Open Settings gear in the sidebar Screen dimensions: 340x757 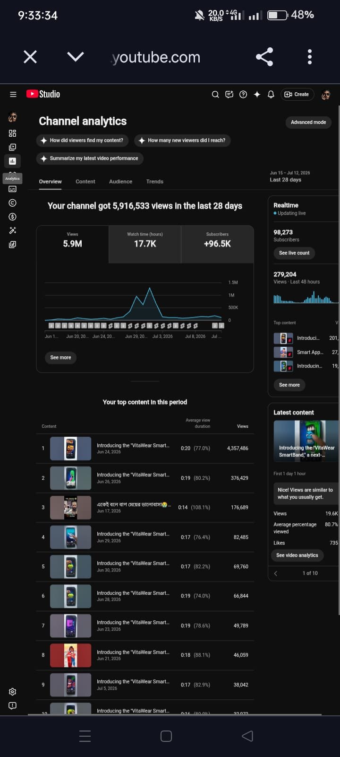13,692
